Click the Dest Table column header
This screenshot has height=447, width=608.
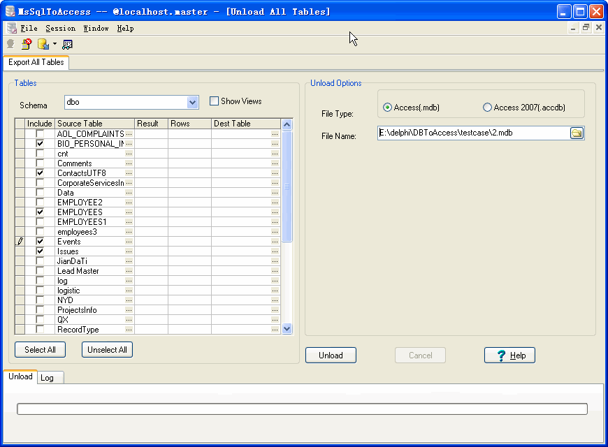pyautogui.click(x=246, y=124)
